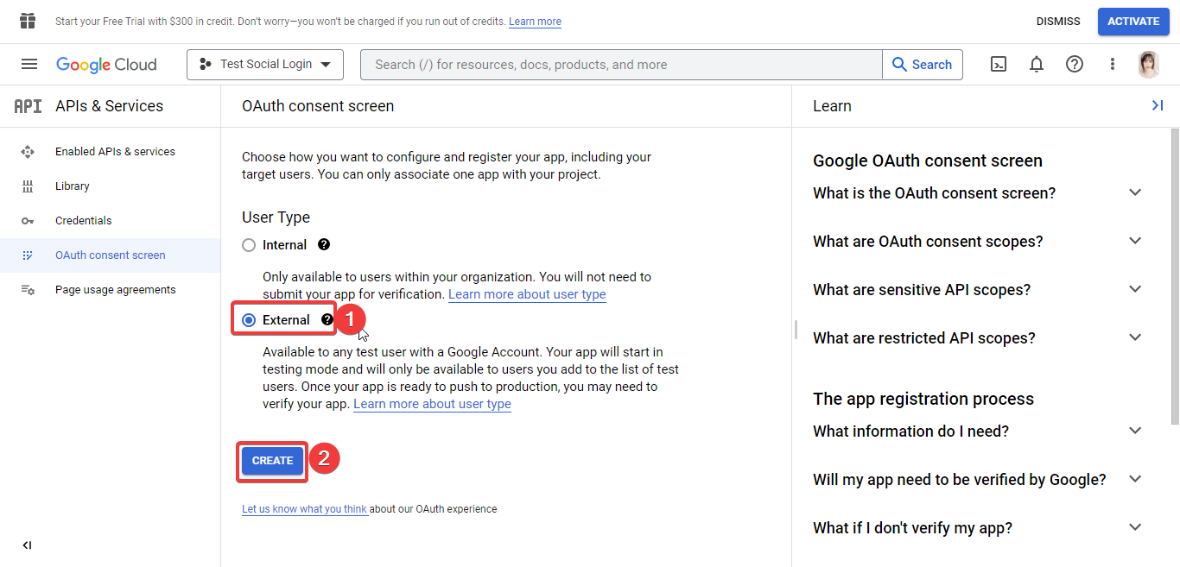Click the Learn panel vertical scrollbar

(1175, 276)
